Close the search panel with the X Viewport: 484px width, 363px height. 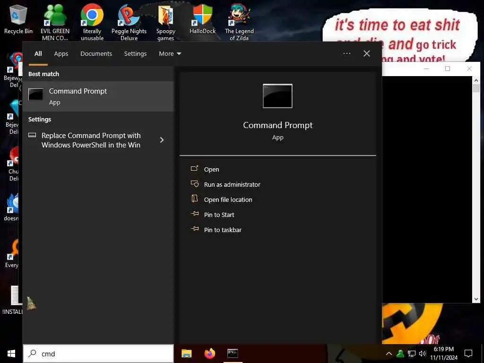click(x=367, y=54)
